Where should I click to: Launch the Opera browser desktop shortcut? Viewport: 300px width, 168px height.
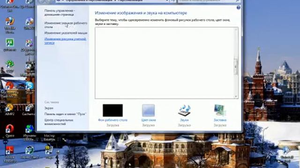click(9, 131)
